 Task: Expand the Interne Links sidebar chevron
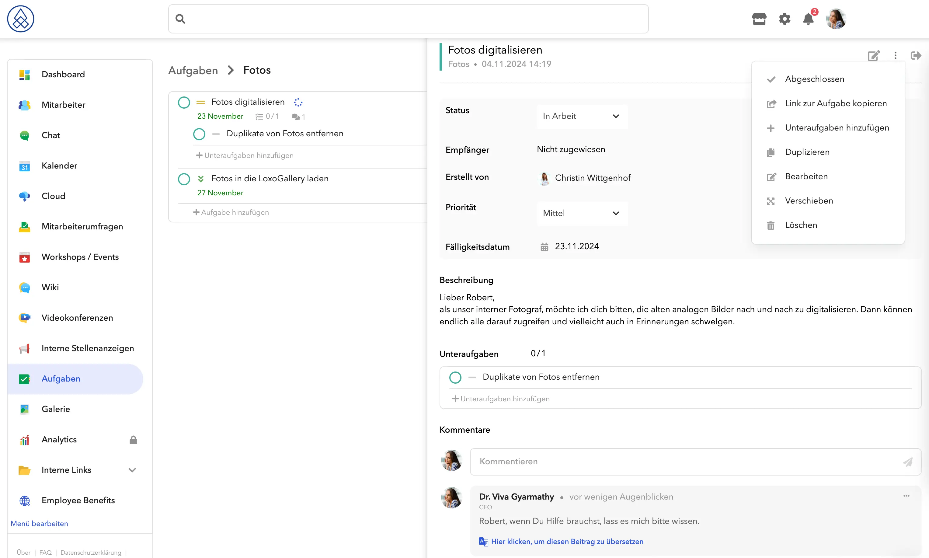pos(132,470)
